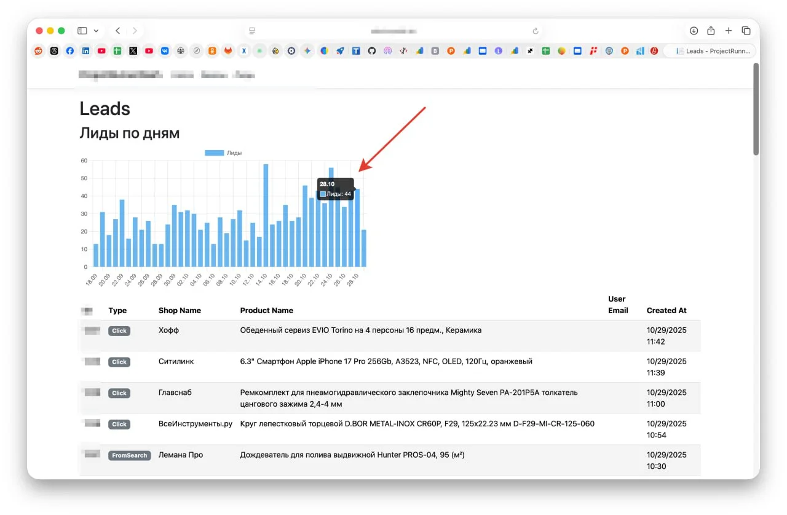The height and width of the screenshot is (515, 787).
Task: Select the Leads - ProjectRunn tab
Action: [x=710, y=51]
